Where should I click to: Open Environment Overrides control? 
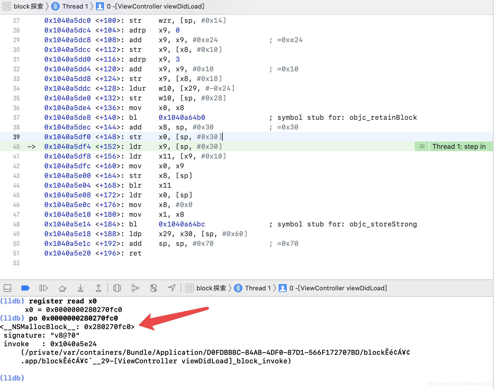[154, 288]
